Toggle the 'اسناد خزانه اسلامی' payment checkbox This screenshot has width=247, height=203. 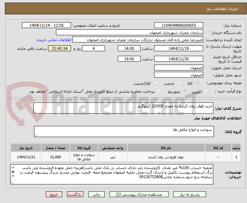[x=159, y=91]
